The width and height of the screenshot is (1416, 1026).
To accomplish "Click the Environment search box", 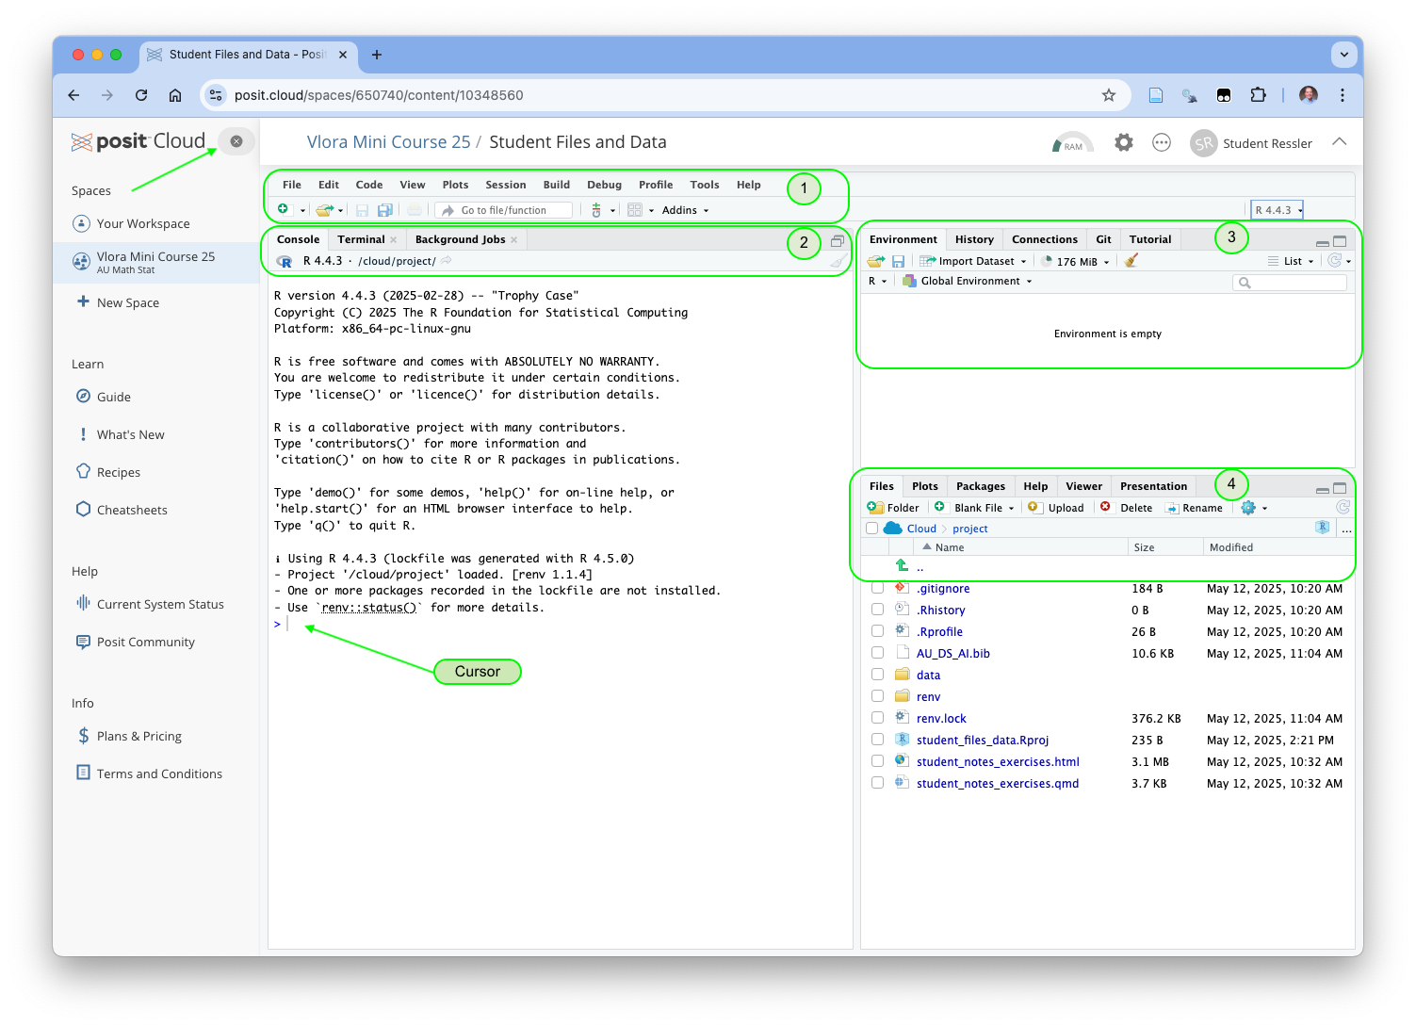I will click(1290, 282).
